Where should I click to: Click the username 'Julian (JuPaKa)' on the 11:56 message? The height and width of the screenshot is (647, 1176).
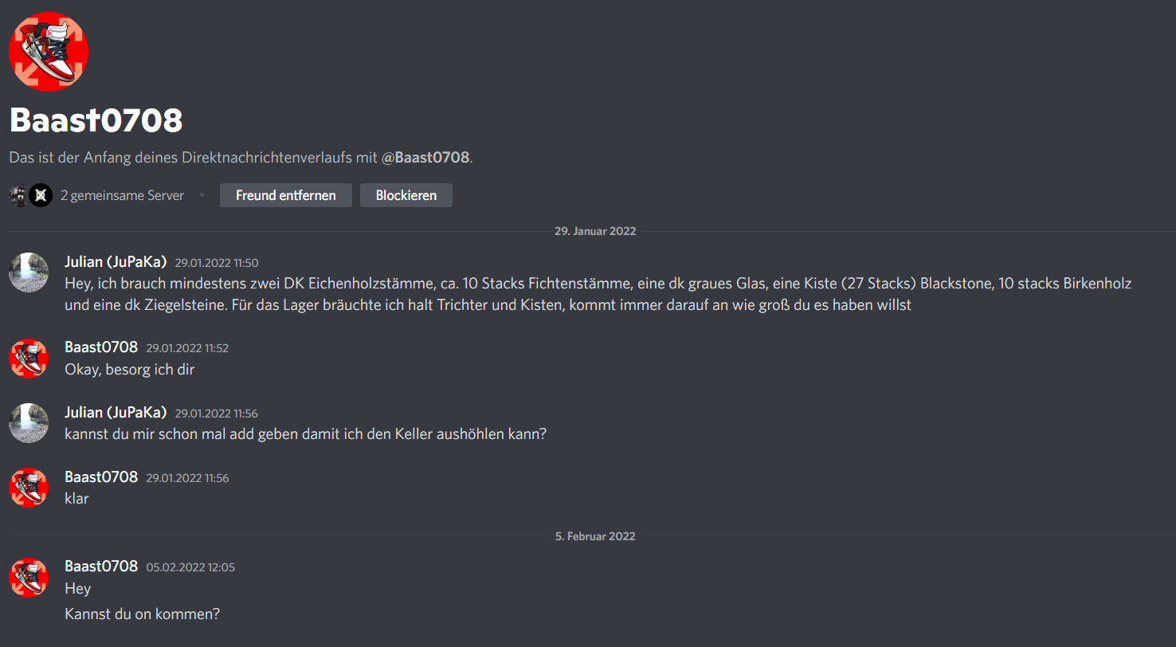pyautogui.click(x=116, y=412)
